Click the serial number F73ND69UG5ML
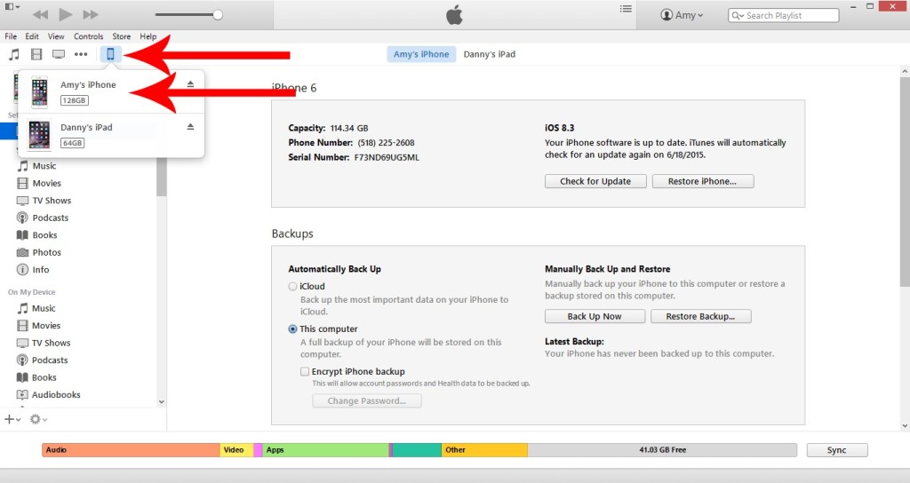 (x=387, y=157)
